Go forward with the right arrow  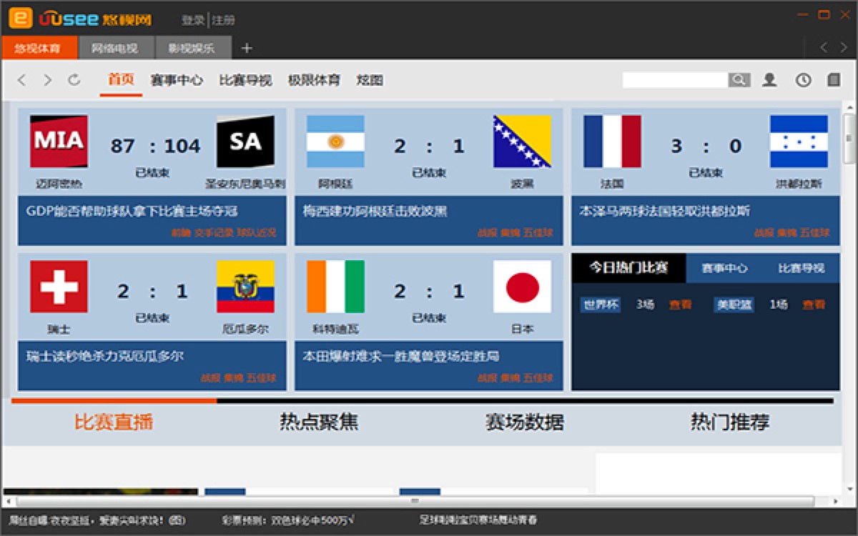coord(47,80)
